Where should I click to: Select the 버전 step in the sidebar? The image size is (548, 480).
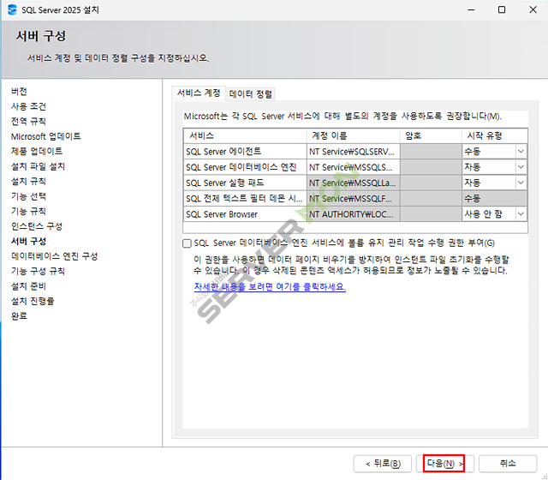19,92
